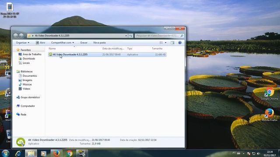Viewport: 280px width, 157px height.
Task: Switch to Chrome on the taskbar
Action: coord(70,153)
